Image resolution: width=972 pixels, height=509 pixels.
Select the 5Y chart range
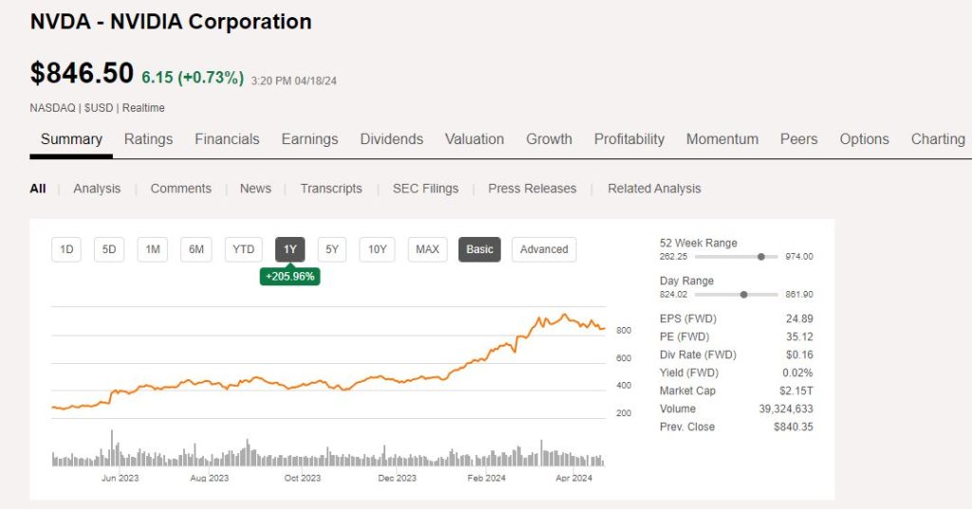[332, 249]
